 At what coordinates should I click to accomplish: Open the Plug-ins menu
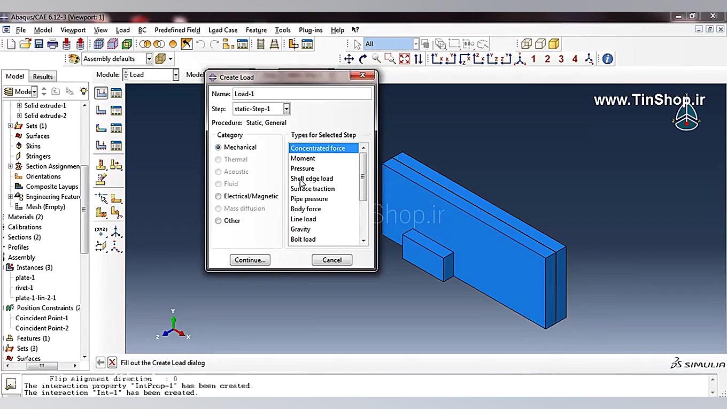(x=311, y=30)
